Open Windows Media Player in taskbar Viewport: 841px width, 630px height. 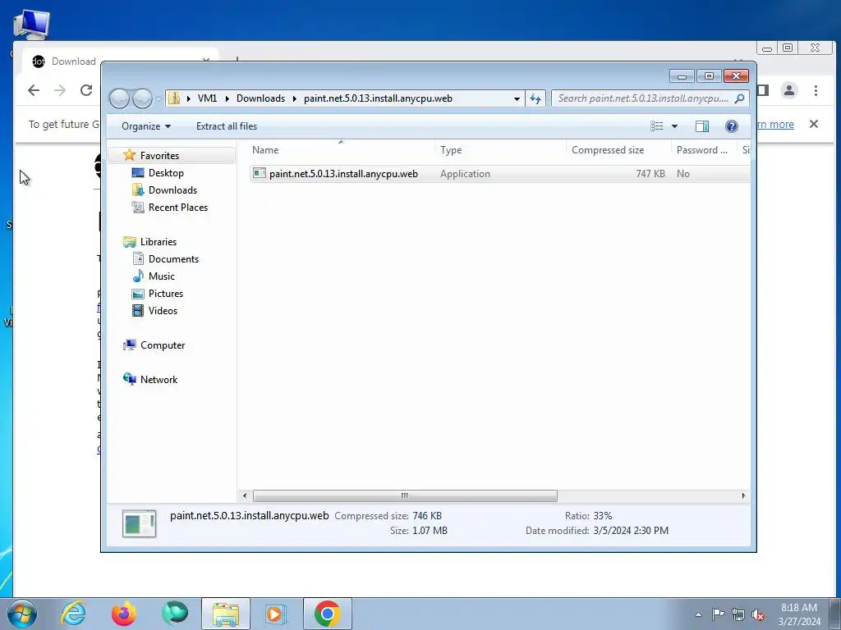point(277,614)
